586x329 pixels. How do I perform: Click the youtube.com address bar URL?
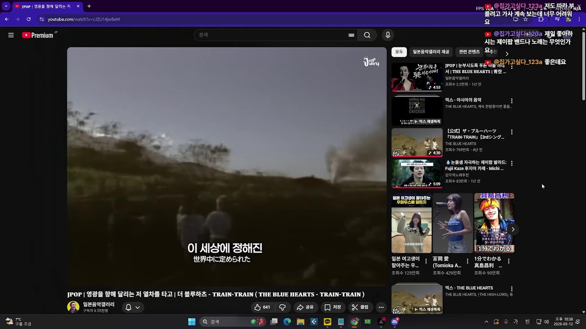(x=84, y=19)
